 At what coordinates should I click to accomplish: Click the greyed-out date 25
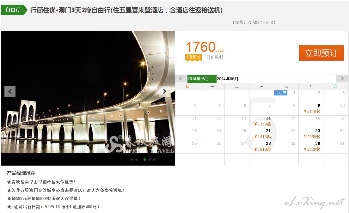pyautogui.click(x=194, y=143)
